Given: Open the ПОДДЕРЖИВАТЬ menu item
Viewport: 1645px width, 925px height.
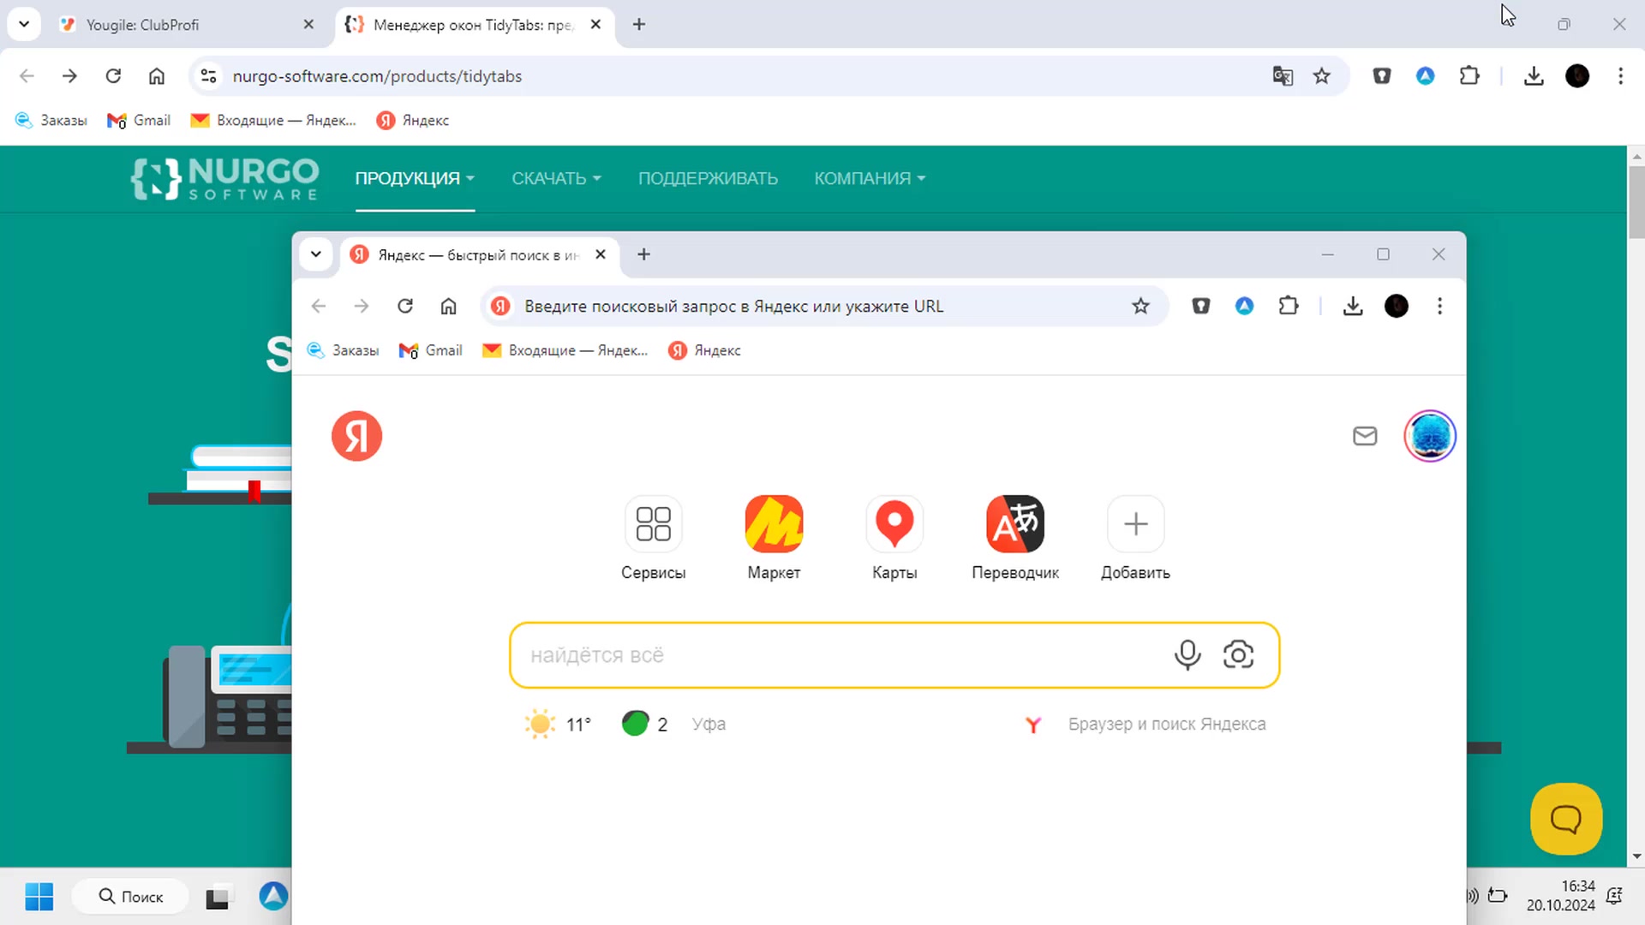Looking at the screenshot, I should (708, 178).
